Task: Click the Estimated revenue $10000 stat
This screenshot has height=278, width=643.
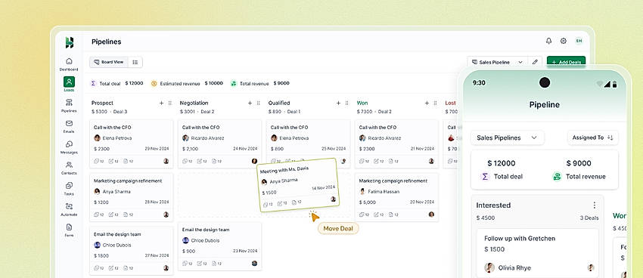Action: click(x=187, y=83)
